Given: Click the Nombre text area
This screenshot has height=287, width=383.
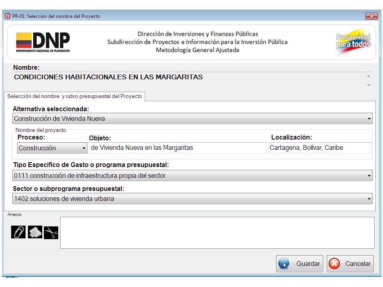Looking at the screenshot, I should pyautogui.click(x=189, y=80).
